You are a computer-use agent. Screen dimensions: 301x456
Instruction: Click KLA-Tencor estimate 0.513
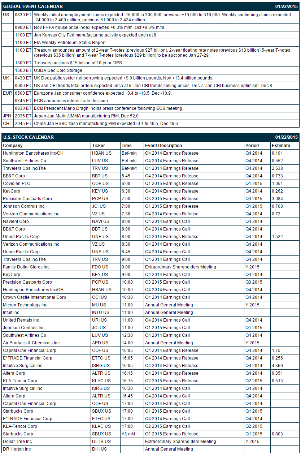click(278, 381)
